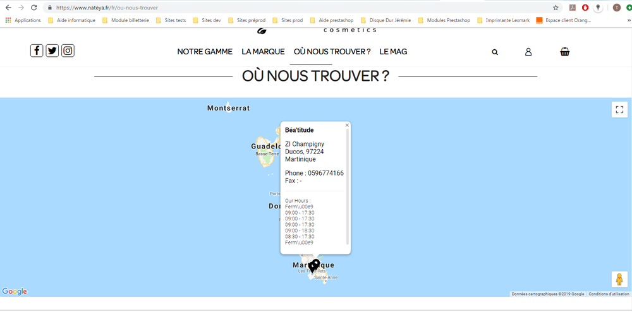Image resolution: width=632 pixels, height=312 pixels.
Task: Open LA MARQUE menu
Action: [x=263, y=52]
